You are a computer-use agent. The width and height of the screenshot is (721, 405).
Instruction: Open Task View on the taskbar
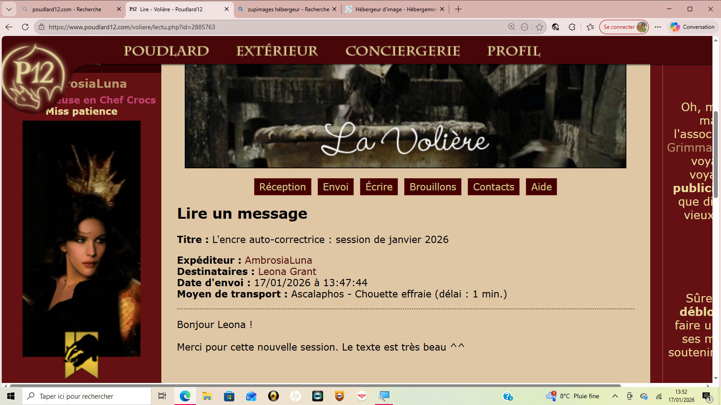[x=162, y=396]
